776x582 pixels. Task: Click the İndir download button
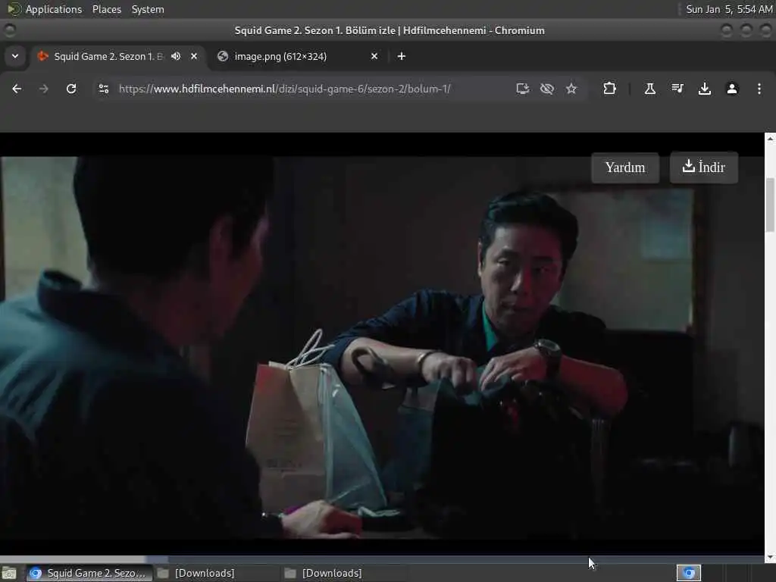tap(704, 167)
